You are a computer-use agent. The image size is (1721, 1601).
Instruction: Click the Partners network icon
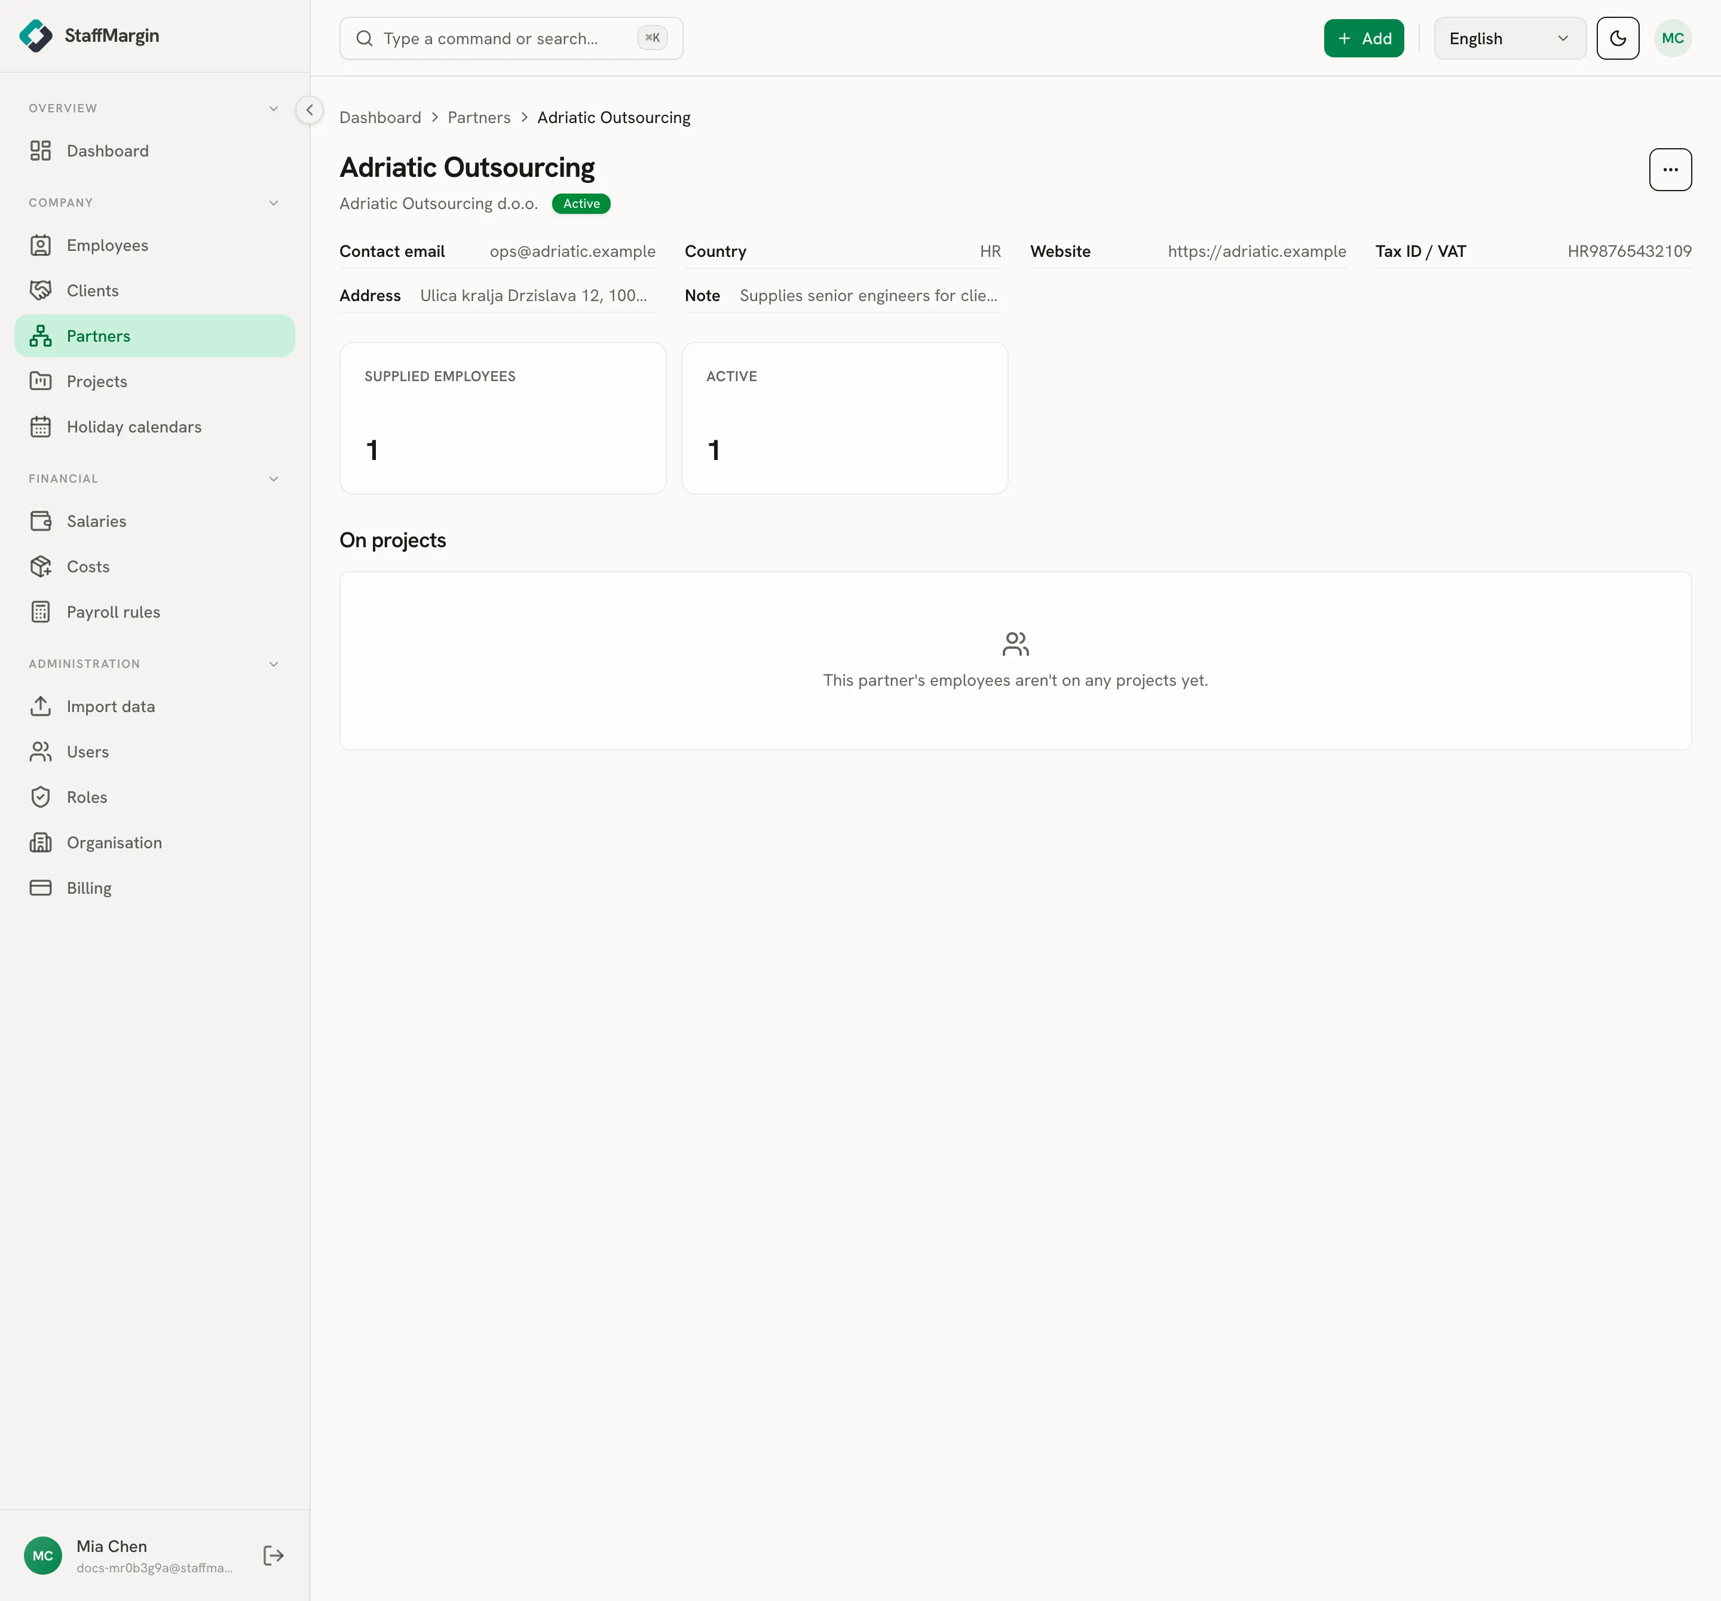click(41, 336)
